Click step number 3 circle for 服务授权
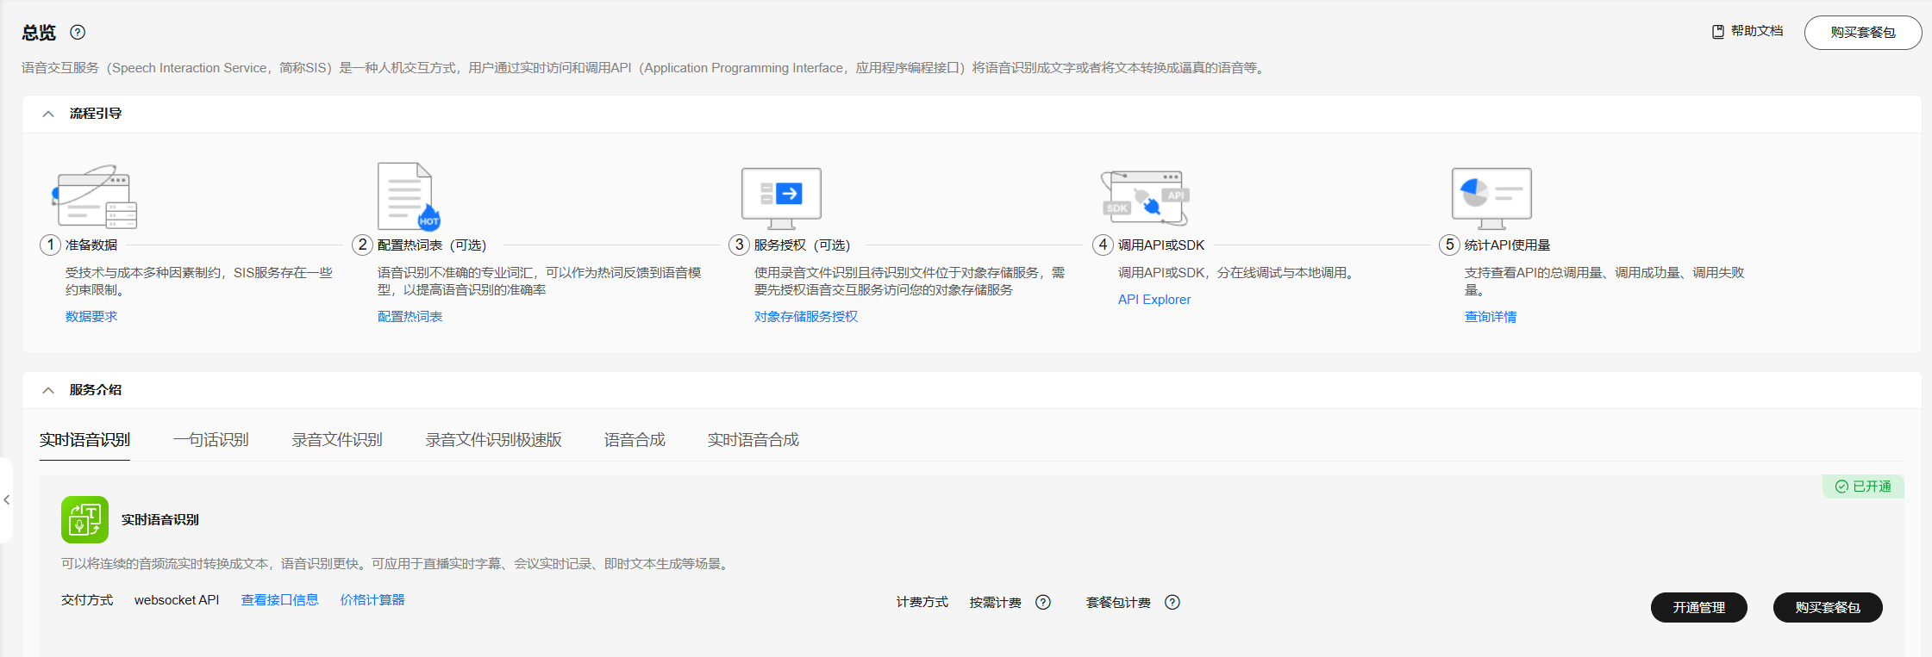Image resolution: width=1932 pixels, height=657 pixels. point(739,245)
